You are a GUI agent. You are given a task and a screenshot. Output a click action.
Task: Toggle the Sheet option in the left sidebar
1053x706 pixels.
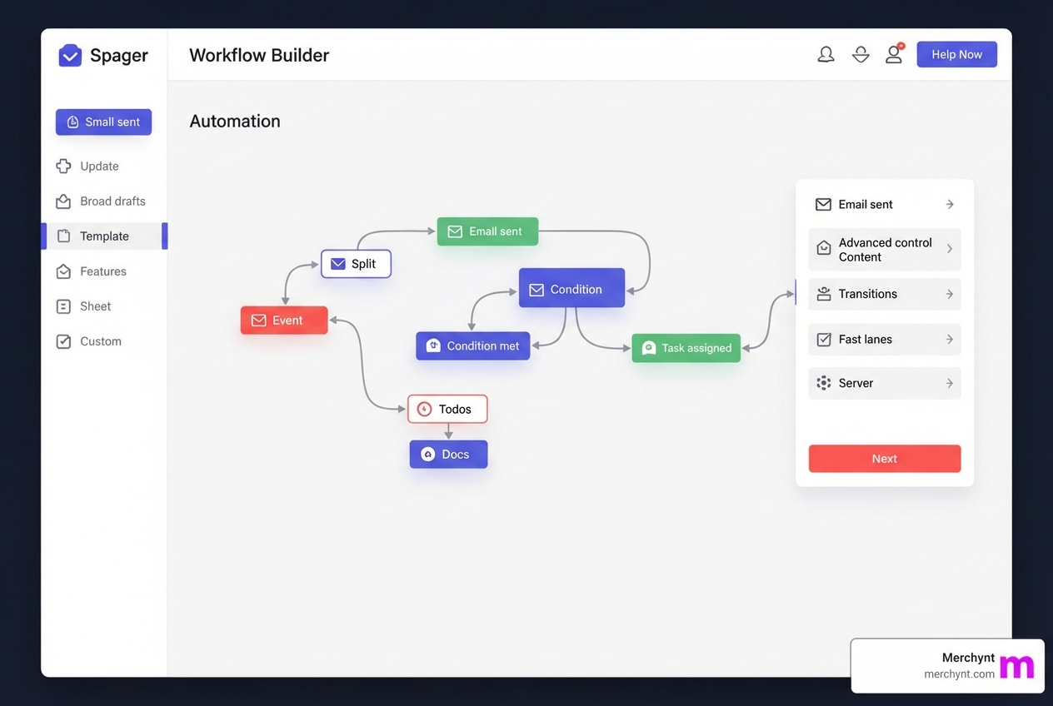tap(95, 306)
